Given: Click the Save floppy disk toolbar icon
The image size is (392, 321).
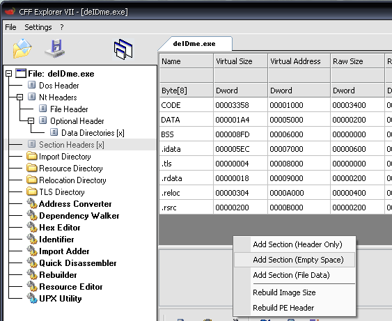Looking at the screenshot, I should (55, 48).
